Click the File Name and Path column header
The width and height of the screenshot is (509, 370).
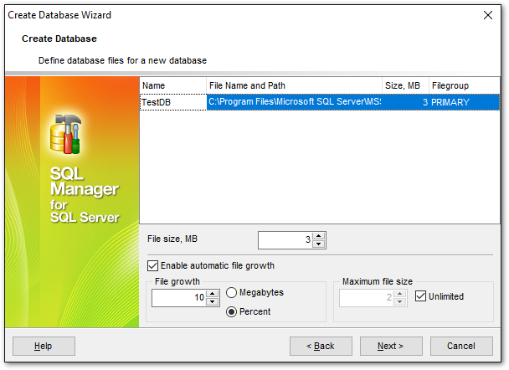[294, 85]
